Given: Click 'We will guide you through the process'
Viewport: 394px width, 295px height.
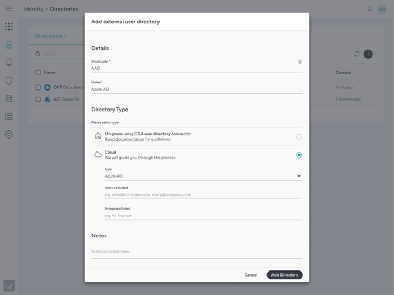Looking at the screenshot, I should tap(140, 158).
